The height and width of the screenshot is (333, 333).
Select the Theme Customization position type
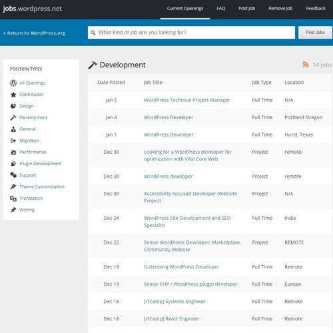click(42, 187)
